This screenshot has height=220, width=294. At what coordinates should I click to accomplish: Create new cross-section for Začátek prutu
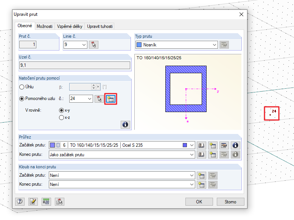point(213,145)
